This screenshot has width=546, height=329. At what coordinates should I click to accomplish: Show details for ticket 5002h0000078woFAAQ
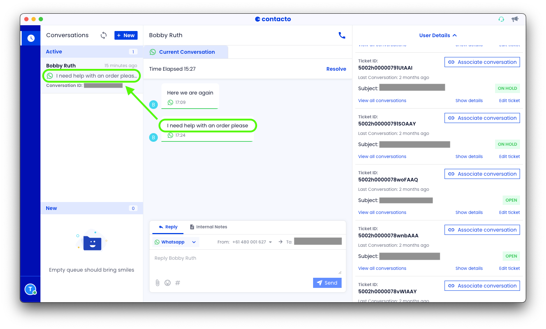point(469,212)
